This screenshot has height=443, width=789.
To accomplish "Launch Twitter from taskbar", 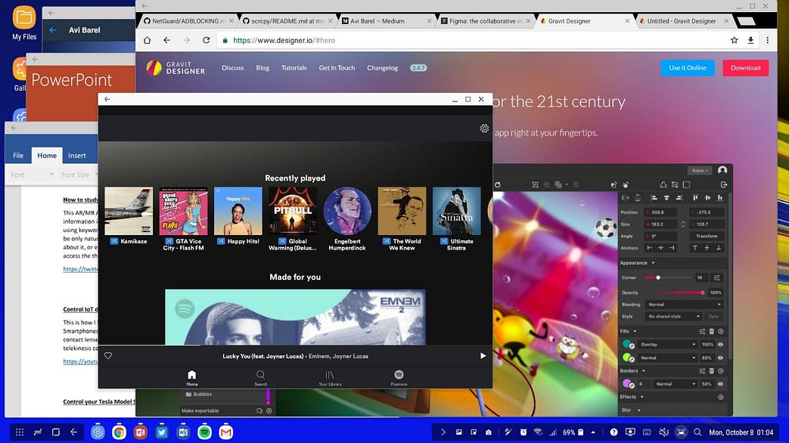I will tap(162, 432).
